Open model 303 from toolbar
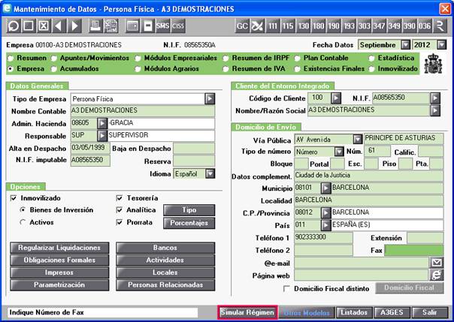Image resolution: width=454 pixels, height=322 pixels. click(364, 26)
